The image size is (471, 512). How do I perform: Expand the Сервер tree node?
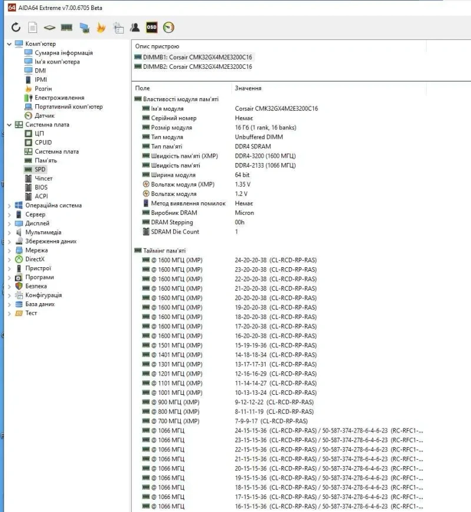pos(9,215)
